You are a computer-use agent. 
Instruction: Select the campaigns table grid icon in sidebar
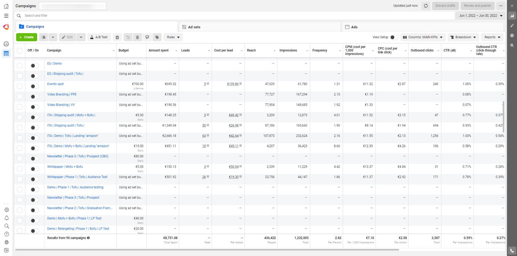pos(6,53)
